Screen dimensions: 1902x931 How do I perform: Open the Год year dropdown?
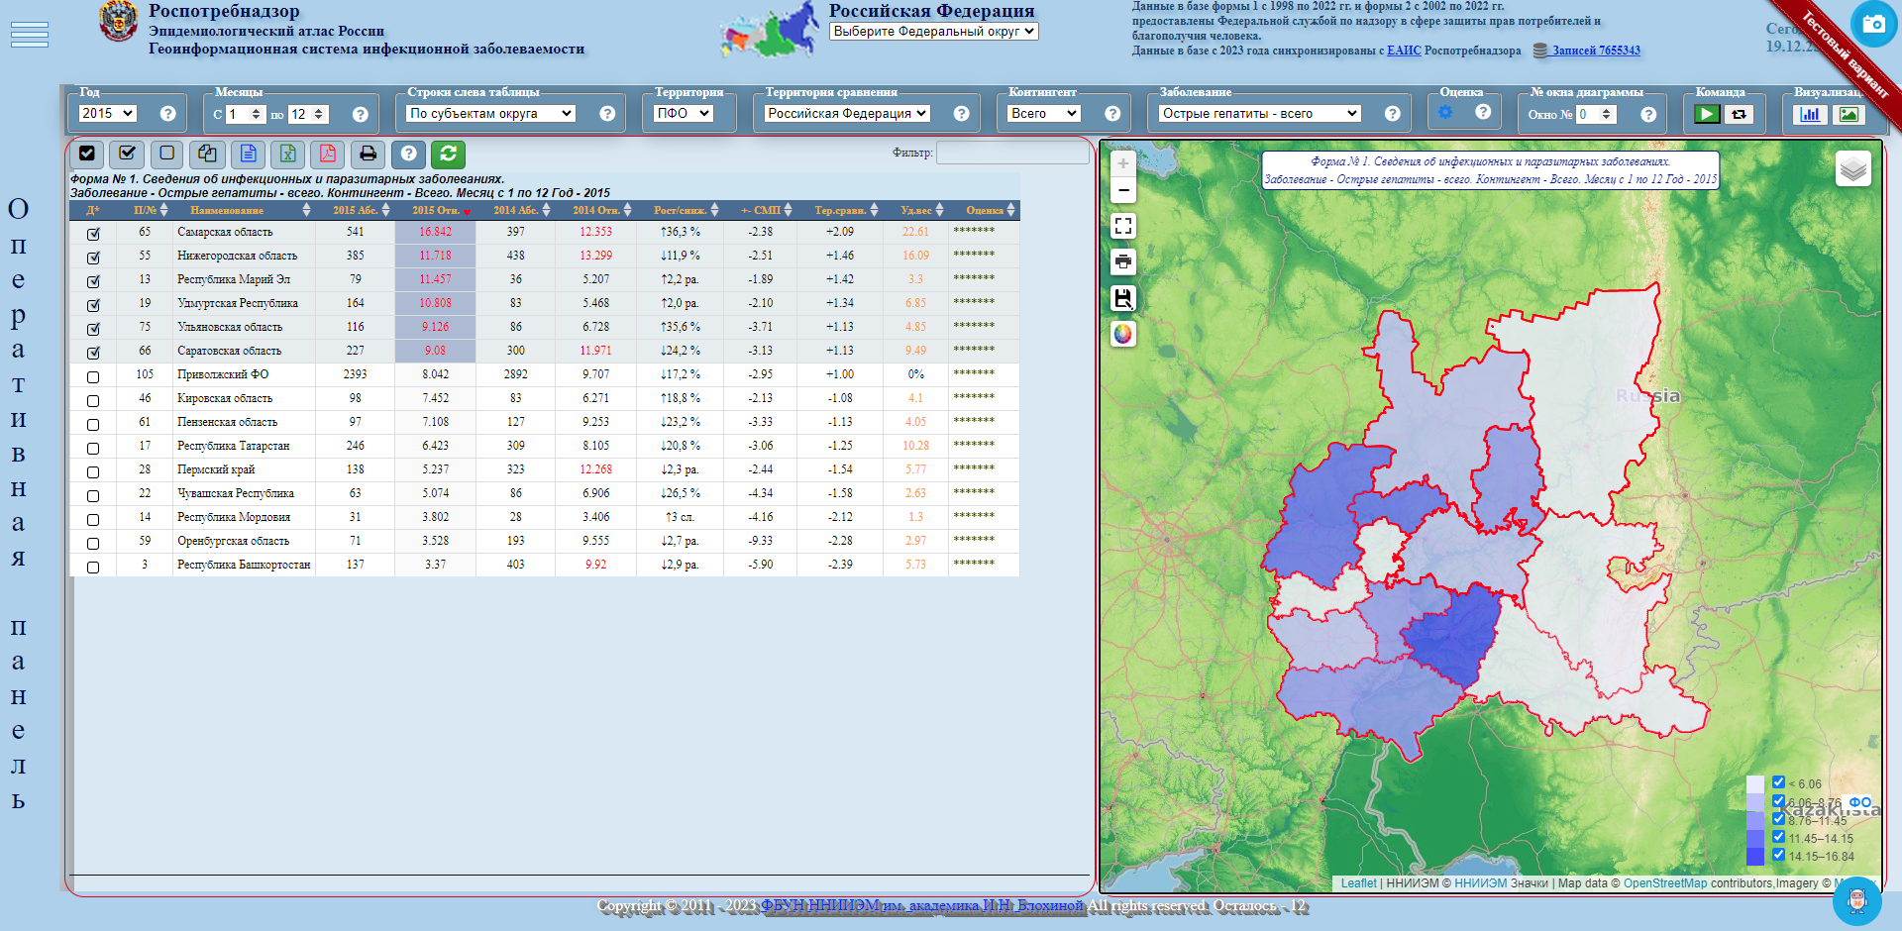[107, 114]
